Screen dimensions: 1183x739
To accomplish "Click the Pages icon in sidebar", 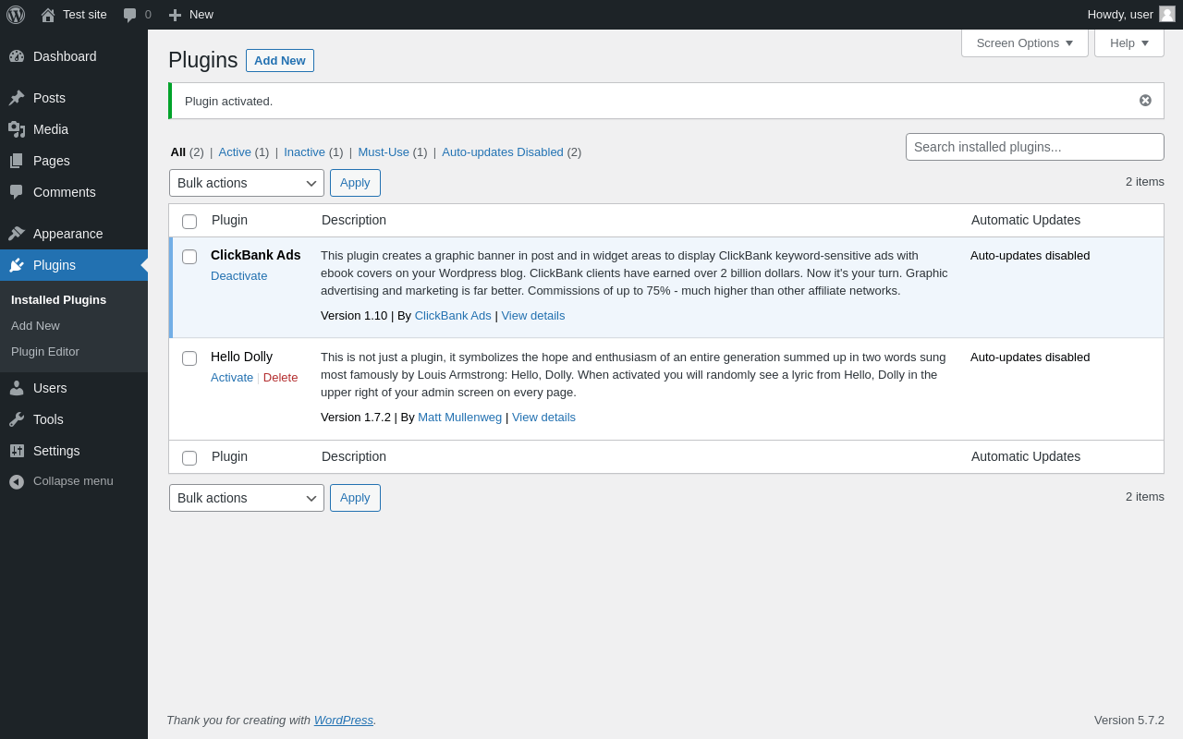I will (17, 161).
